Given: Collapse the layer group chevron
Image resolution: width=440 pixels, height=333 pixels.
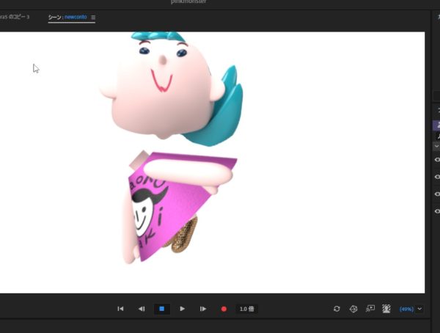Looking at the screenshot, I should [x=437, y=146].
